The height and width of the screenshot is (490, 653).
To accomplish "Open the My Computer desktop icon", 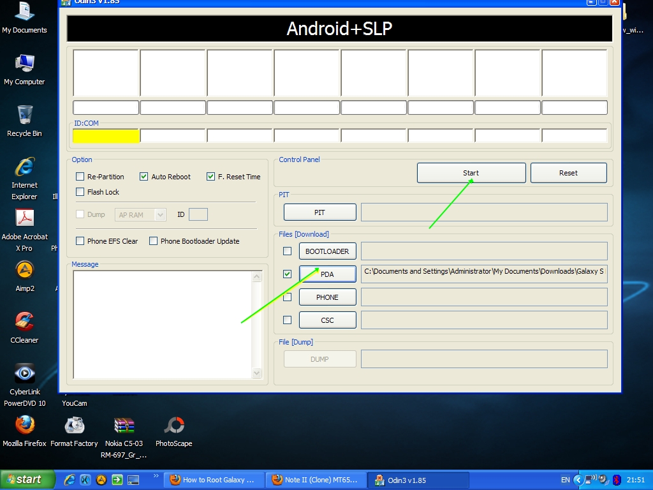I will tap(24, 70).
